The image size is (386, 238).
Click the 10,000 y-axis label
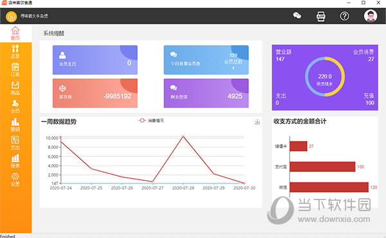point(52,138)
